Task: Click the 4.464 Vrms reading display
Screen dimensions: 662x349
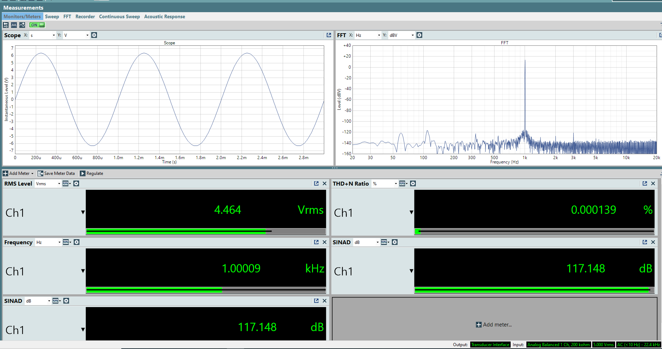Action: point(206,210)
